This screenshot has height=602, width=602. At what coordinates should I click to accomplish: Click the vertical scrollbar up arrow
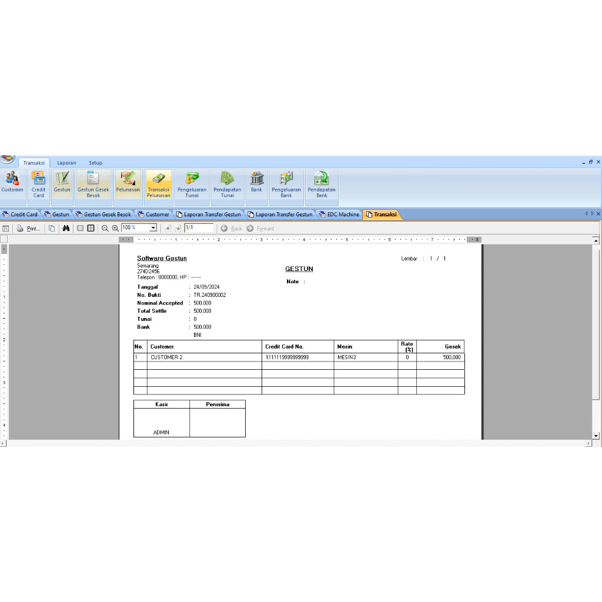[x=596, y=240]
